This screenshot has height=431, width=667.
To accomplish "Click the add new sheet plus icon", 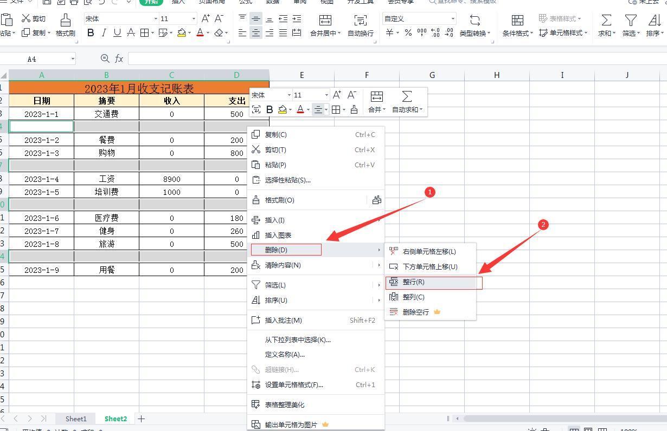I will click(x=141, y=419).
